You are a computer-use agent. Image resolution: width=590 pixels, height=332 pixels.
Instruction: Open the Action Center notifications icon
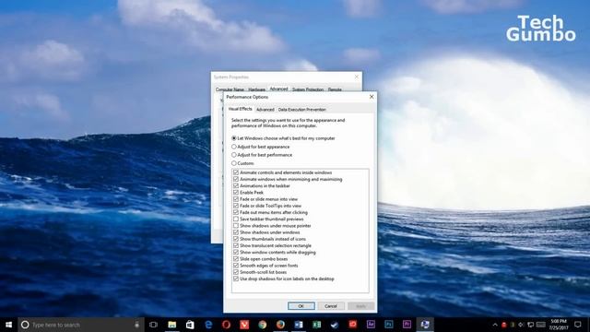pos(578,325)
